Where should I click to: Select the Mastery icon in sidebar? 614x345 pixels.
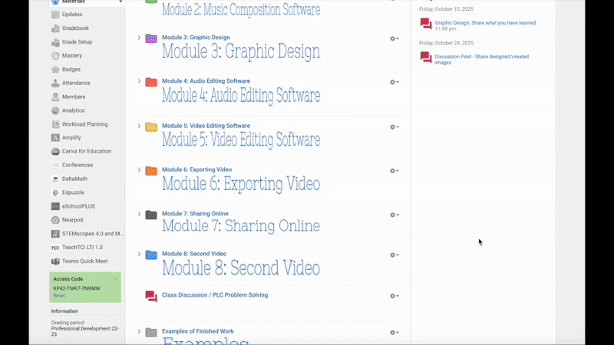(x=55, y=55)
